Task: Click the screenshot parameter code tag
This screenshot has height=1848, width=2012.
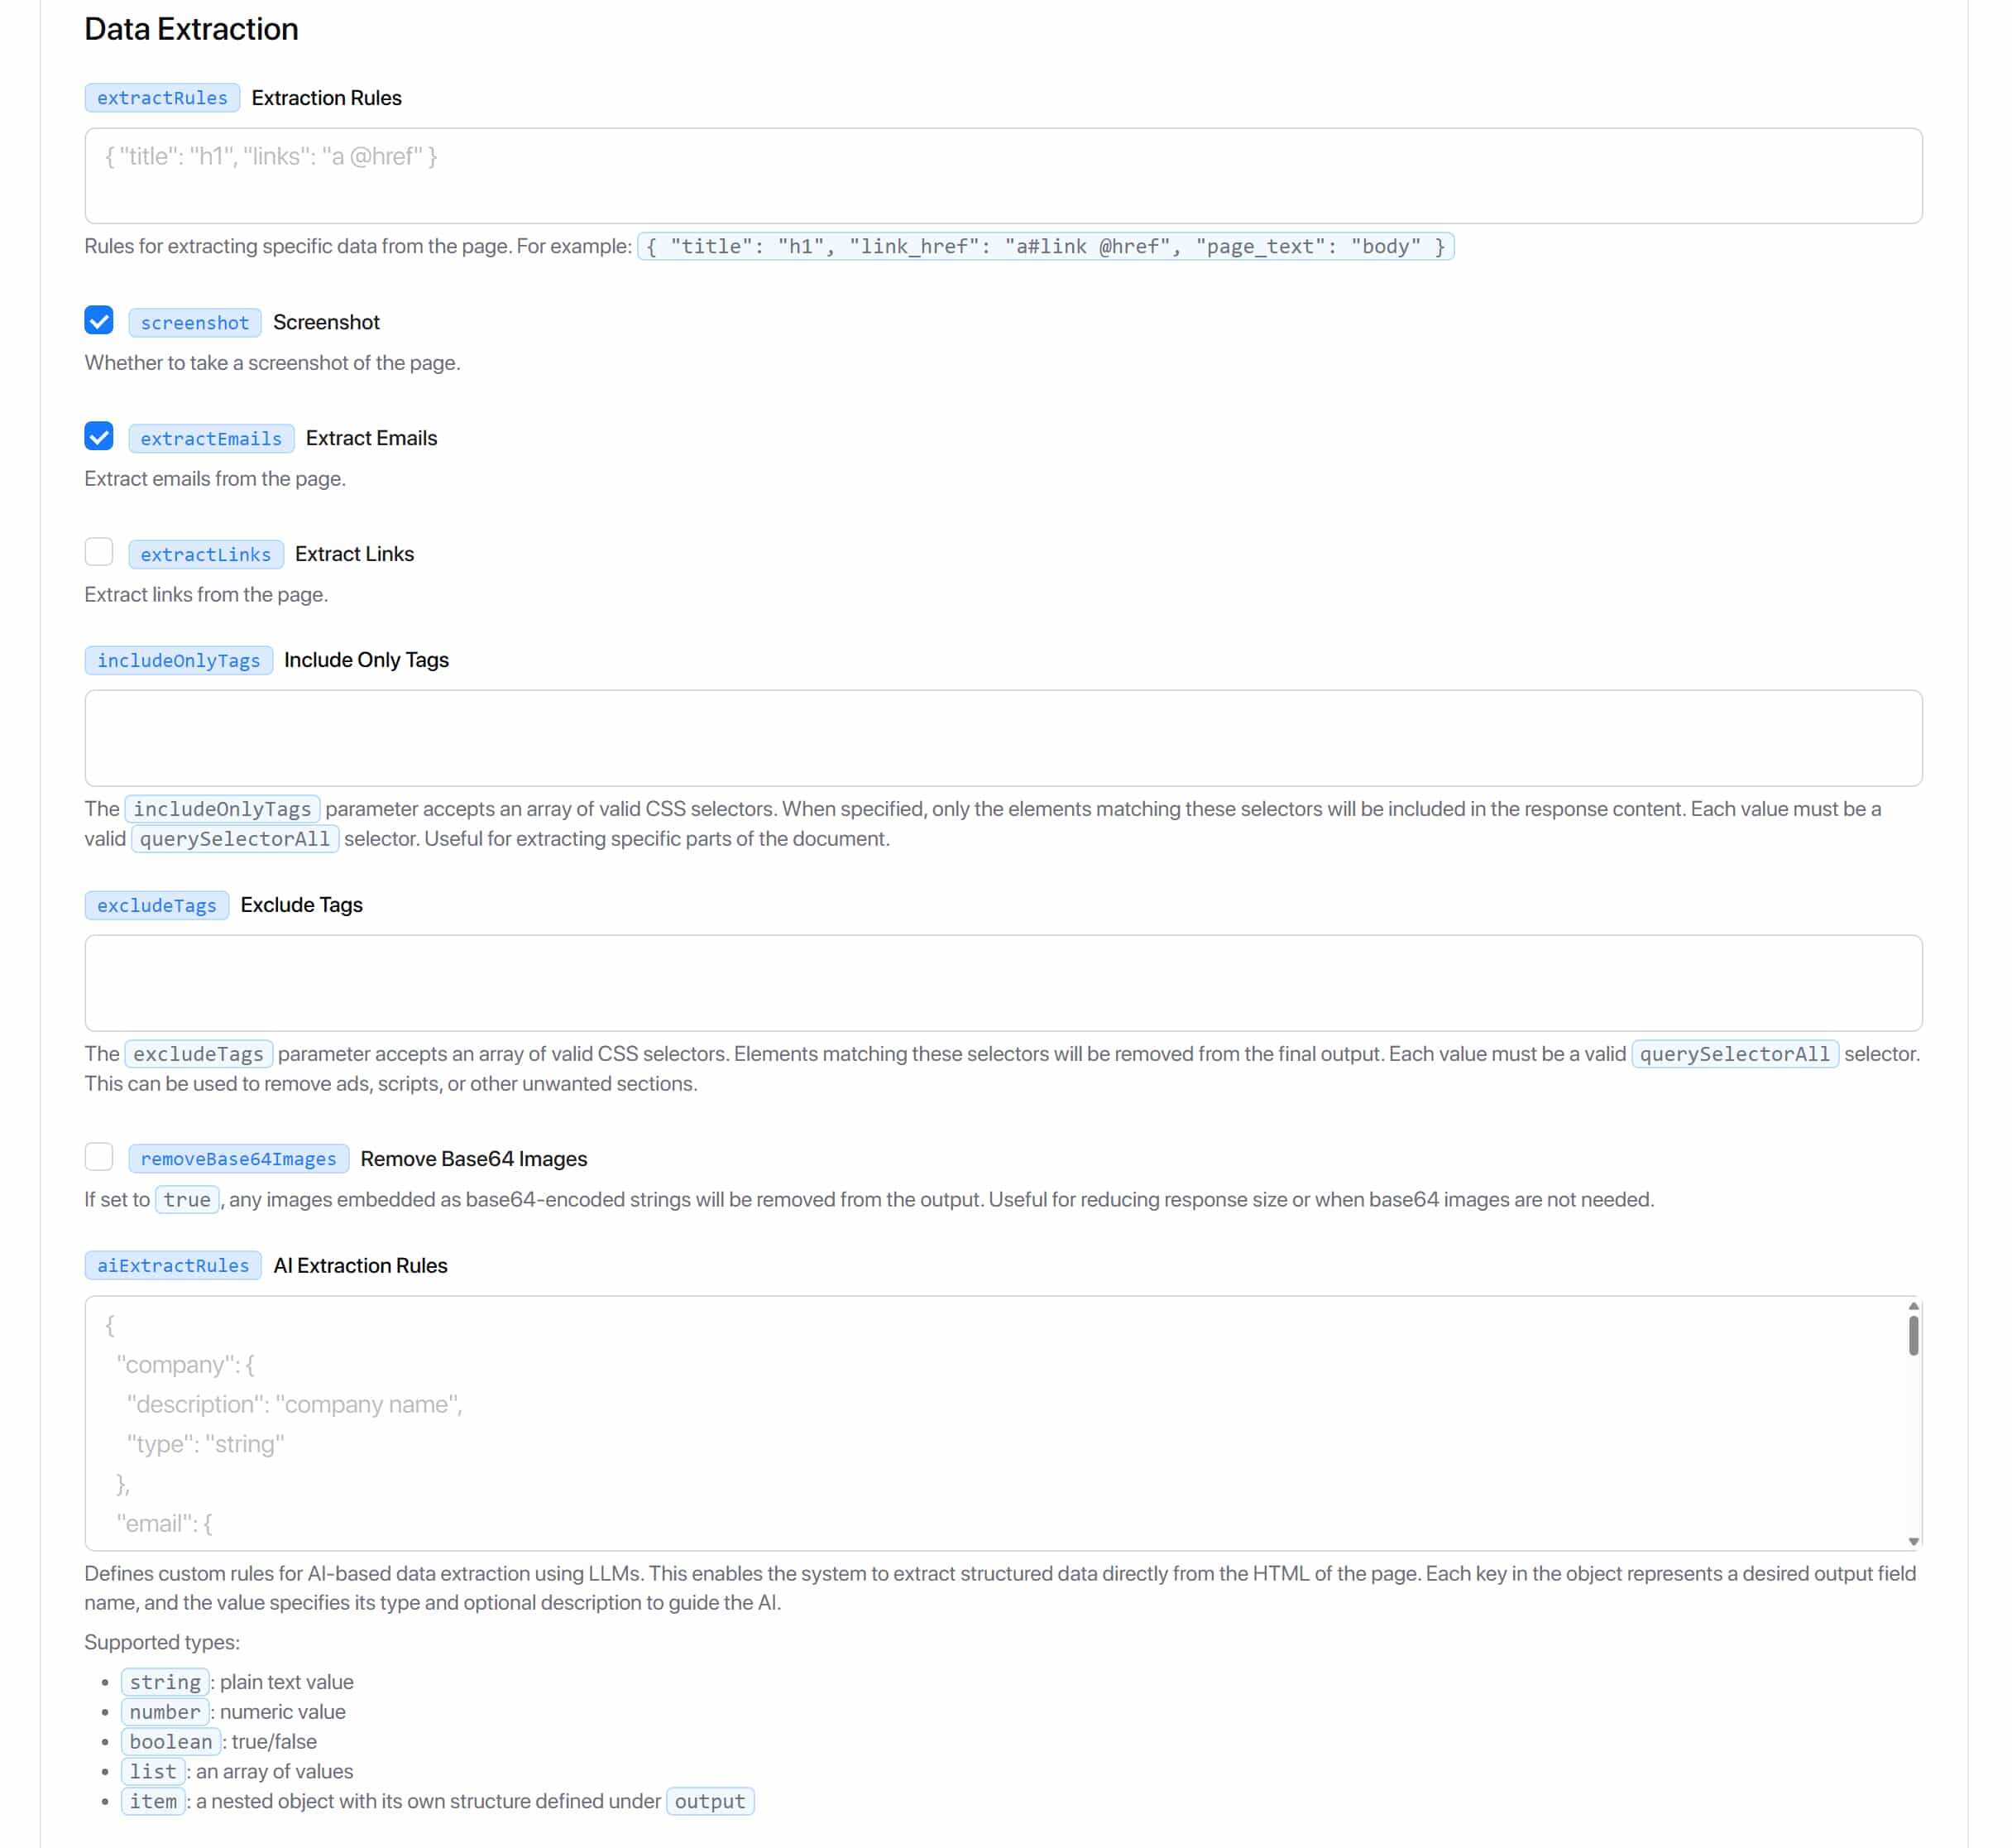Action: (195, 323)
